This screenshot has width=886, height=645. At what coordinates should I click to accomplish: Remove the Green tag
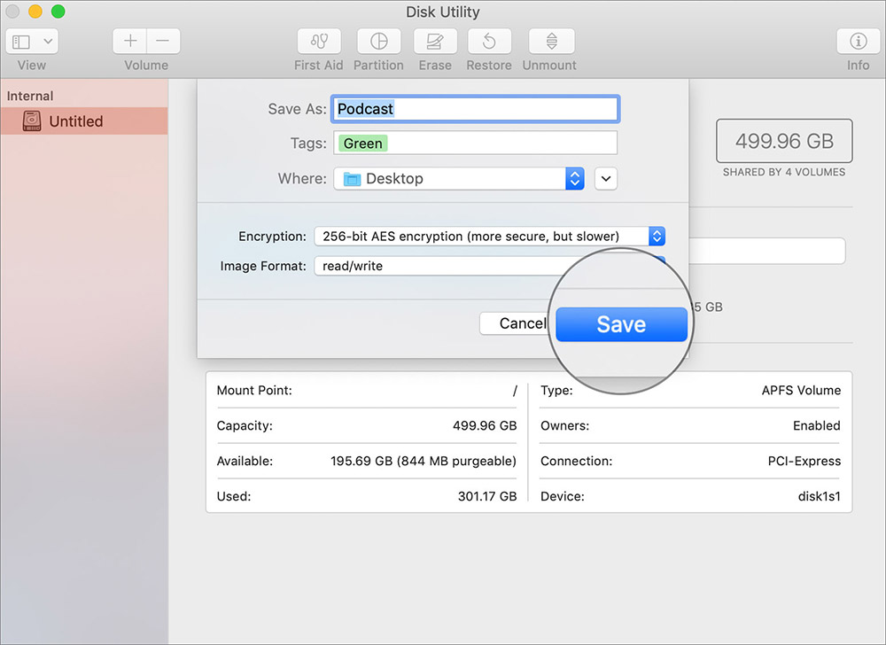click(361, 143)
